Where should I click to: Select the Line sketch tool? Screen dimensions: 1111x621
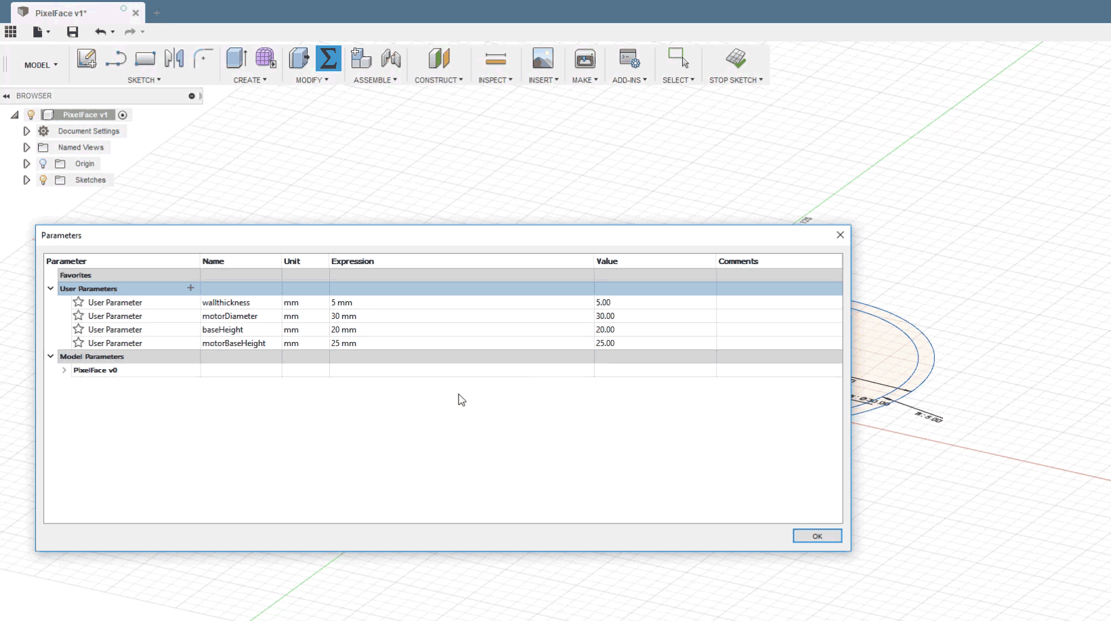click(x=116, y=59)
